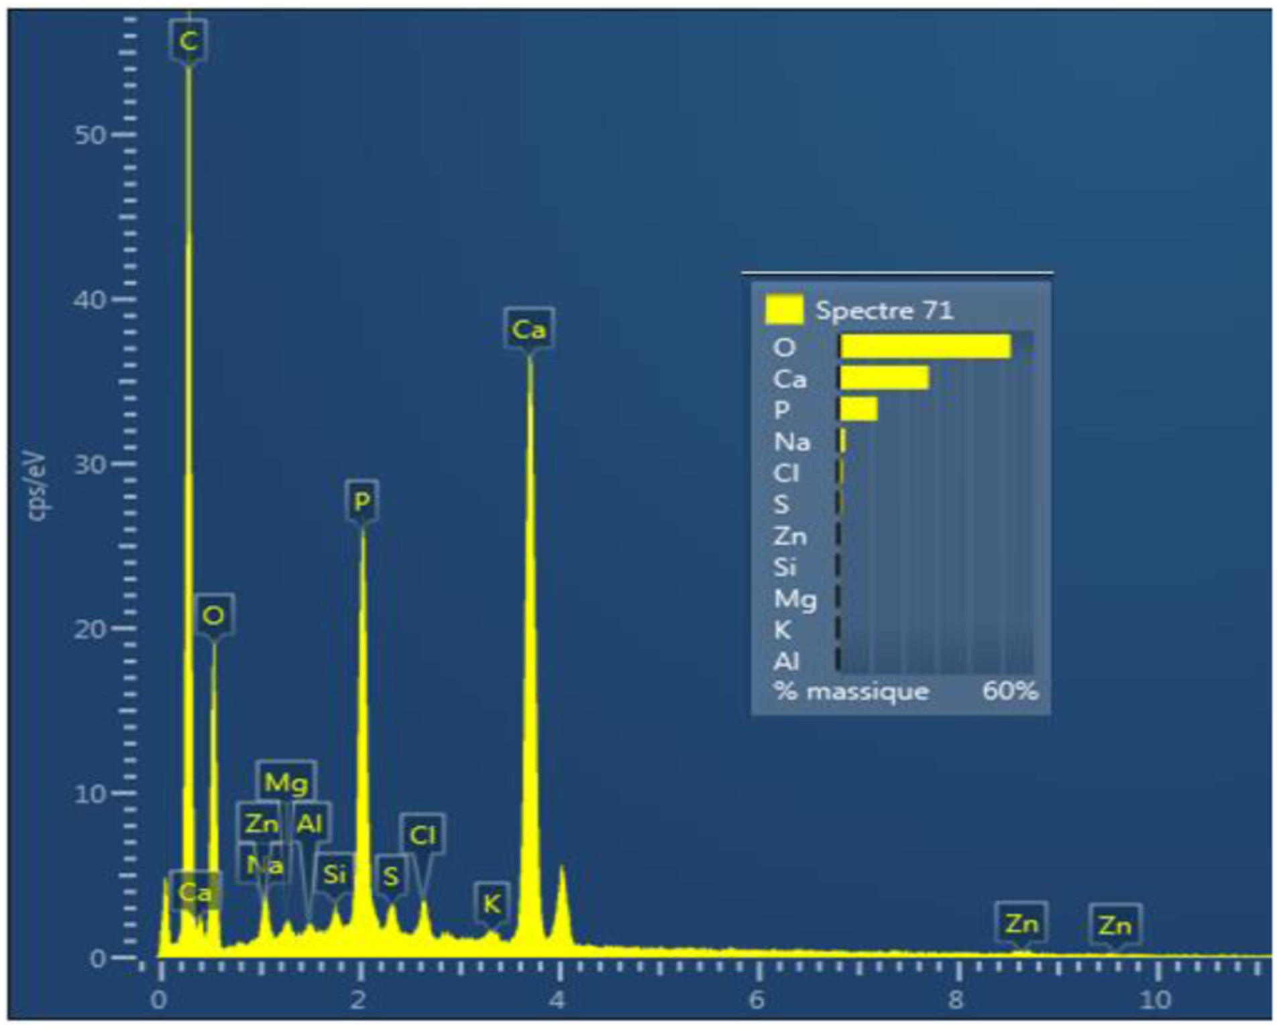Select the Al element label

tap(310, 823)
